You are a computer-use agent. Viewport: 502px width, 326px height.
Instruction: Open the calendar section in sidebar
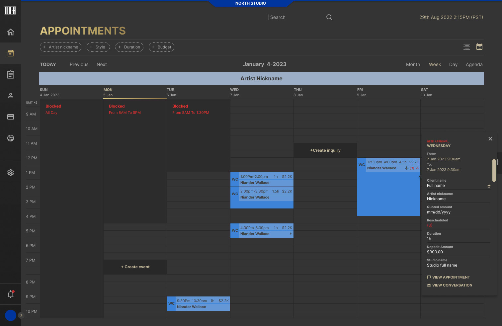click(11, 53)
